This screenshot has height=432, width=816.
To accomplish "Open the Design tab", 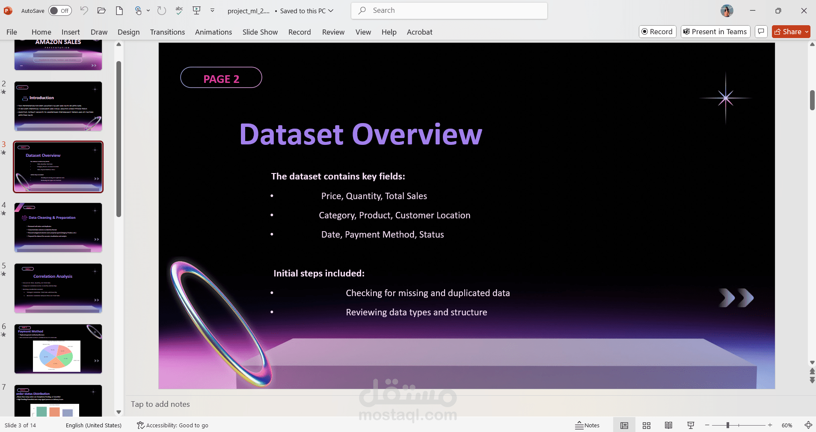I will (129, 32).
